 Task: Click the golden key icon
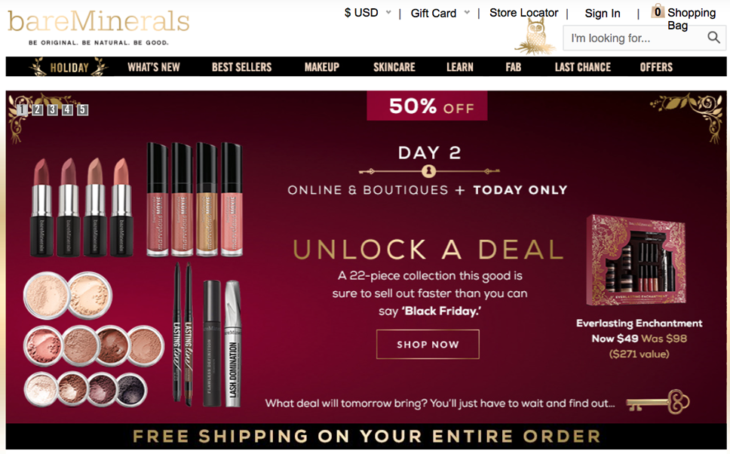(x=658, y=402)
